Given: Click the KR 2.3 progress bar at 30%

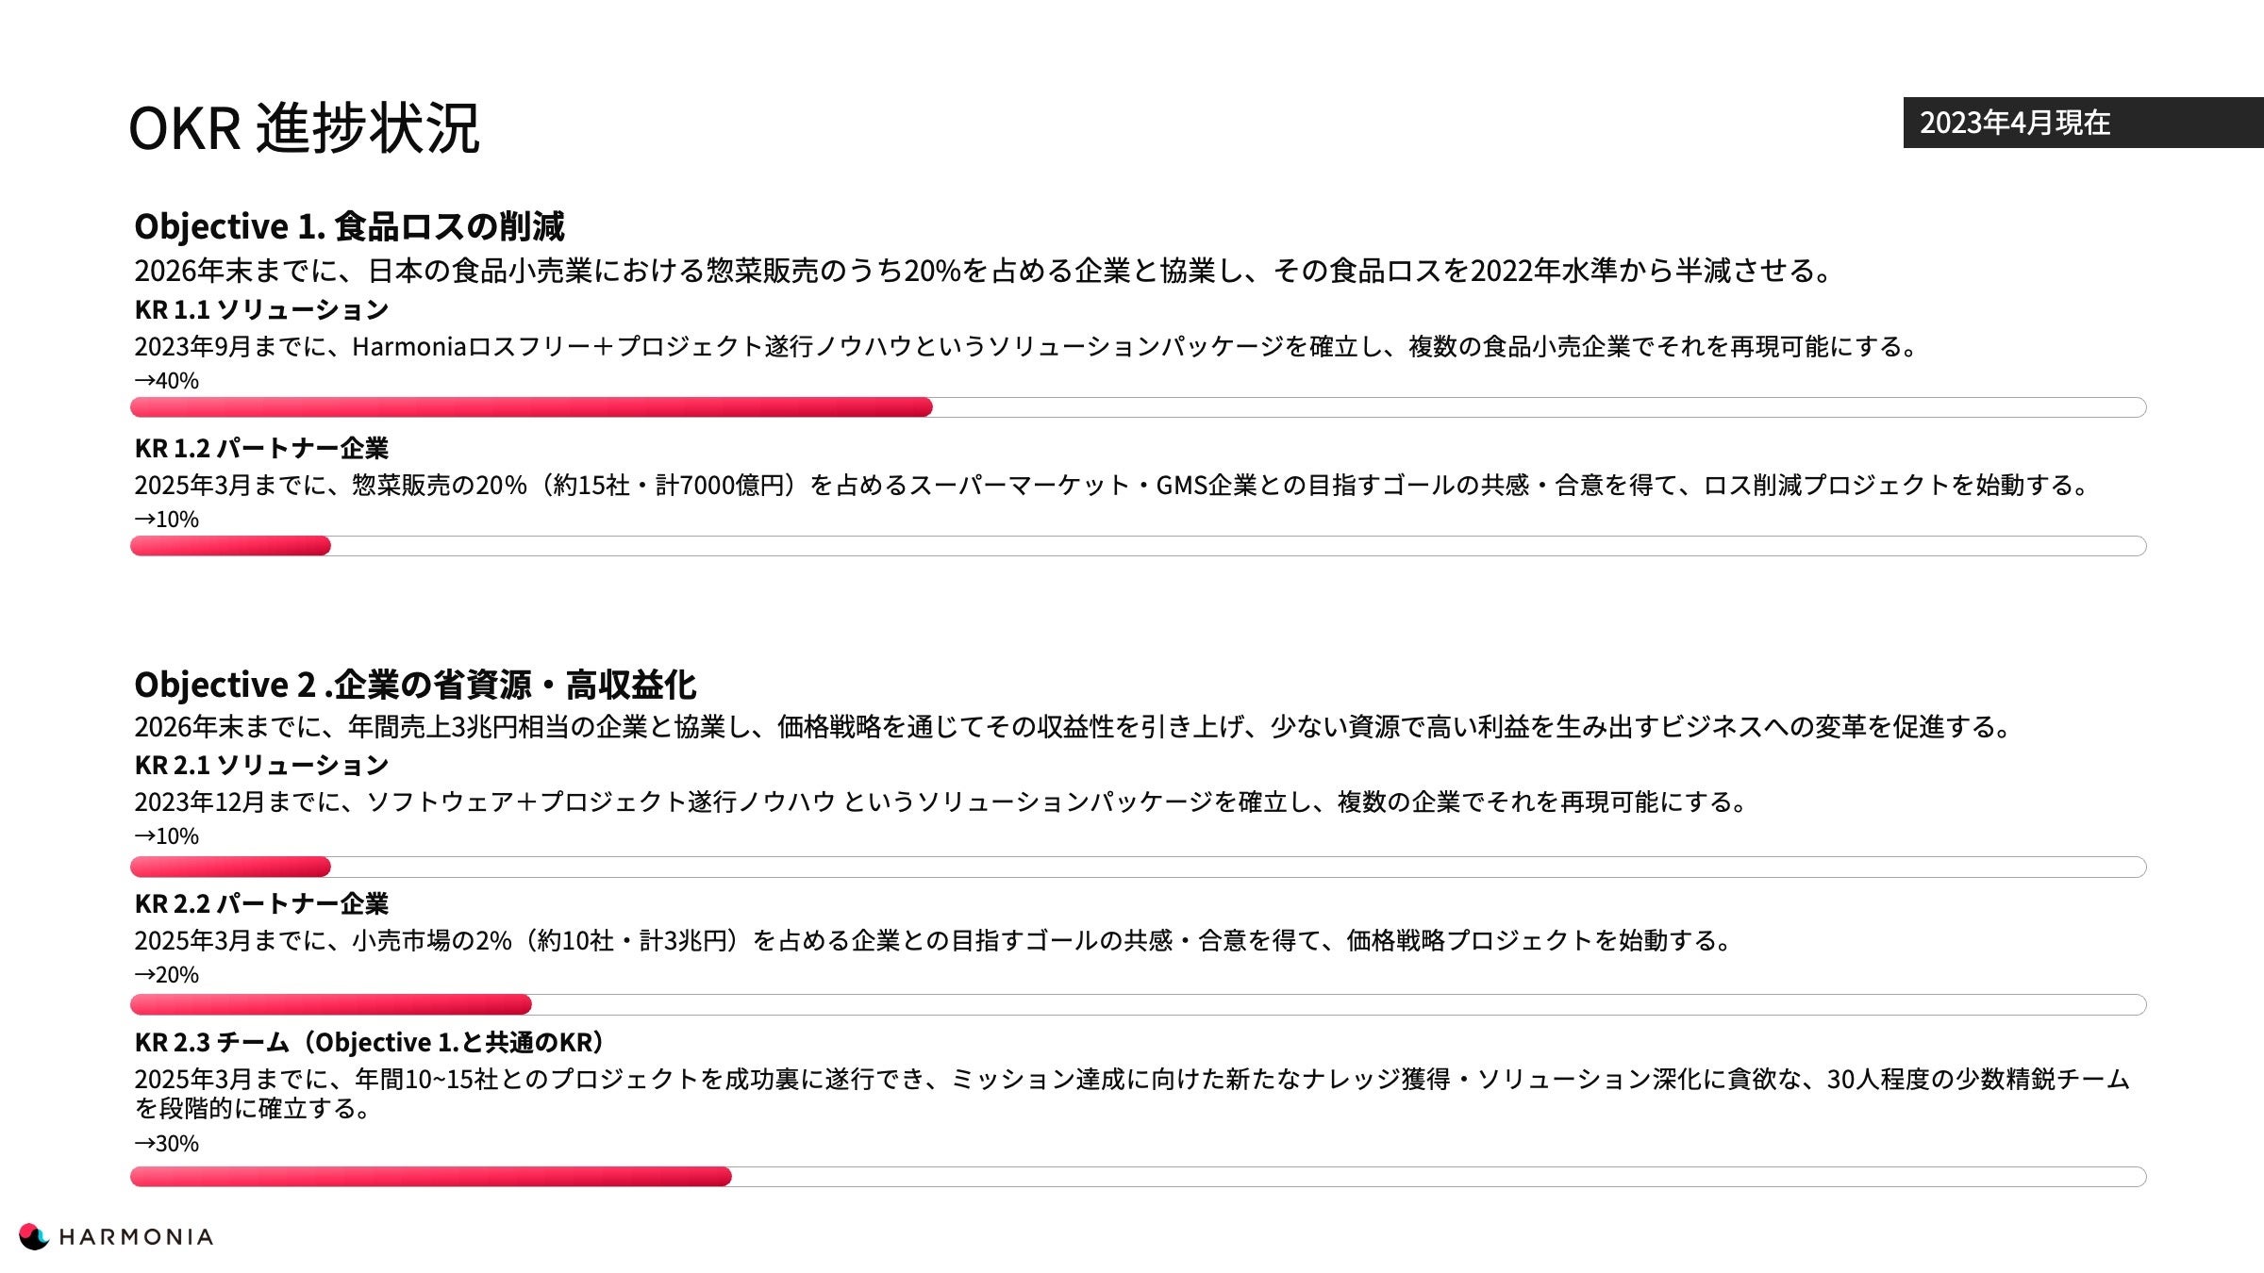Looking at the screenshot, I should (x=1138, y=1177).
